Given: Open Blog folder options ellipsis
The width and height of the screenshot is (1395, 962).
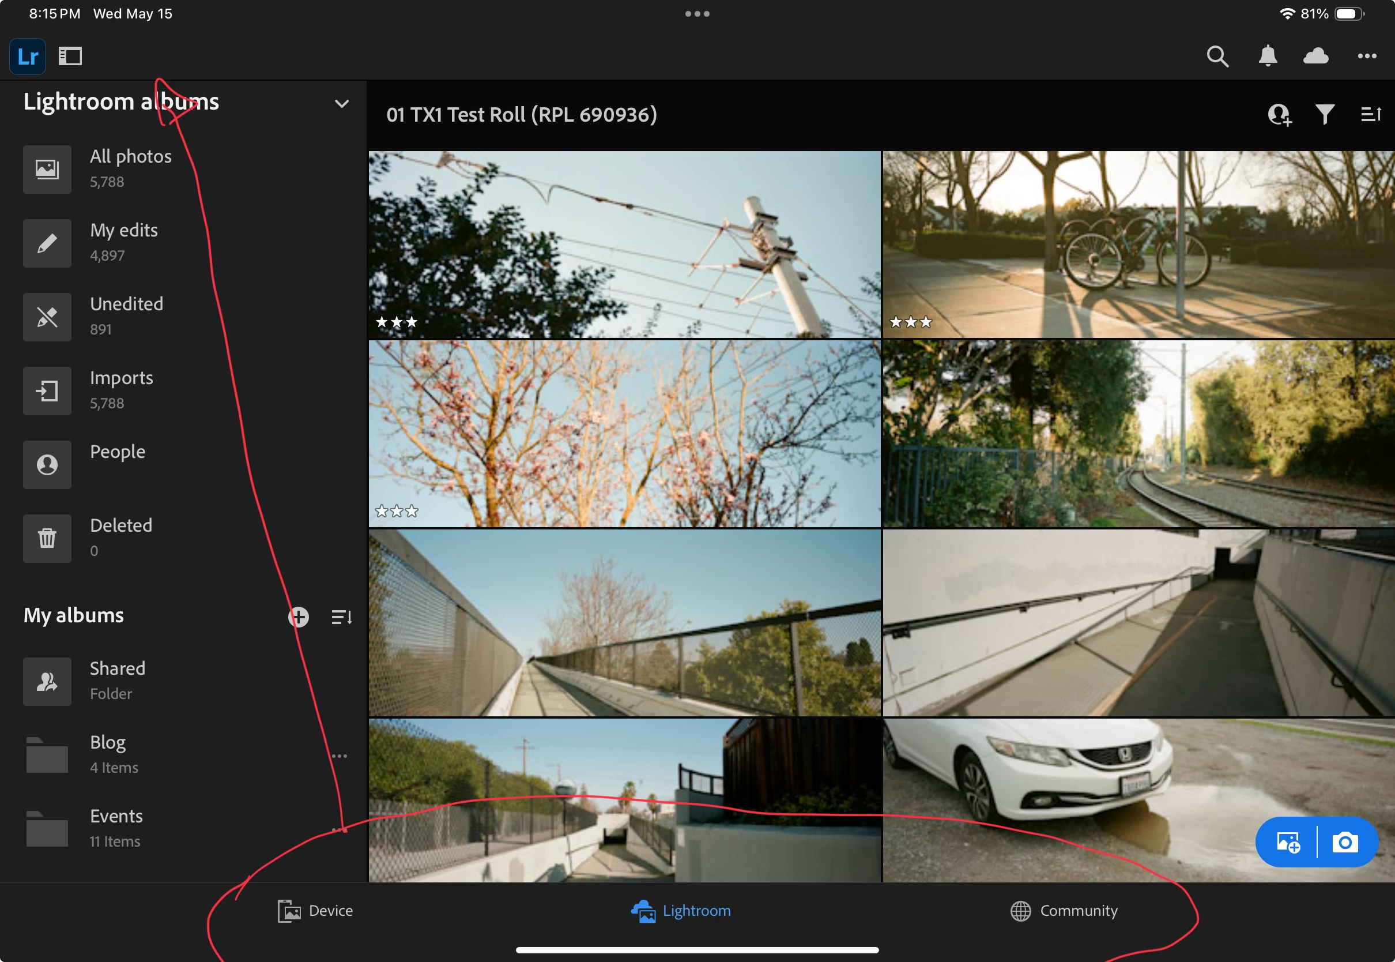Looking at the screenshot, I should pyautogui.click(x=340, y=756).
